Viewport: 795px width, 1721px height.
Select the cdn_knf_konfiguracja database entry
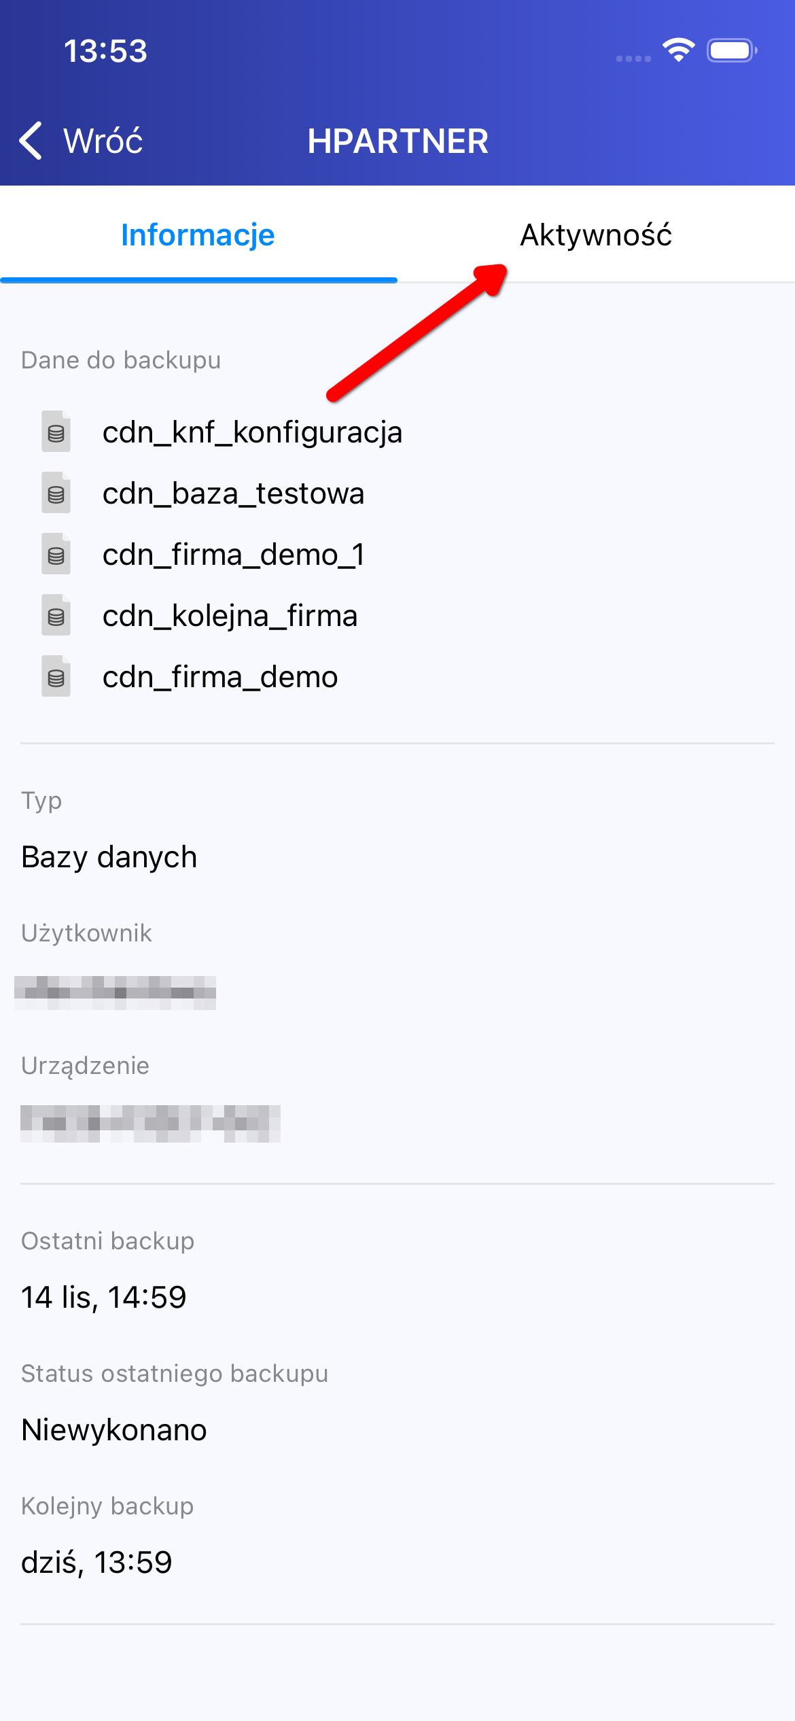pos(252,432)
